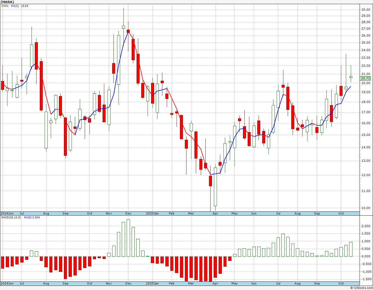373x290 pixels.
Task: Click the 21.00 price axis label
Action: click(366, 74)
